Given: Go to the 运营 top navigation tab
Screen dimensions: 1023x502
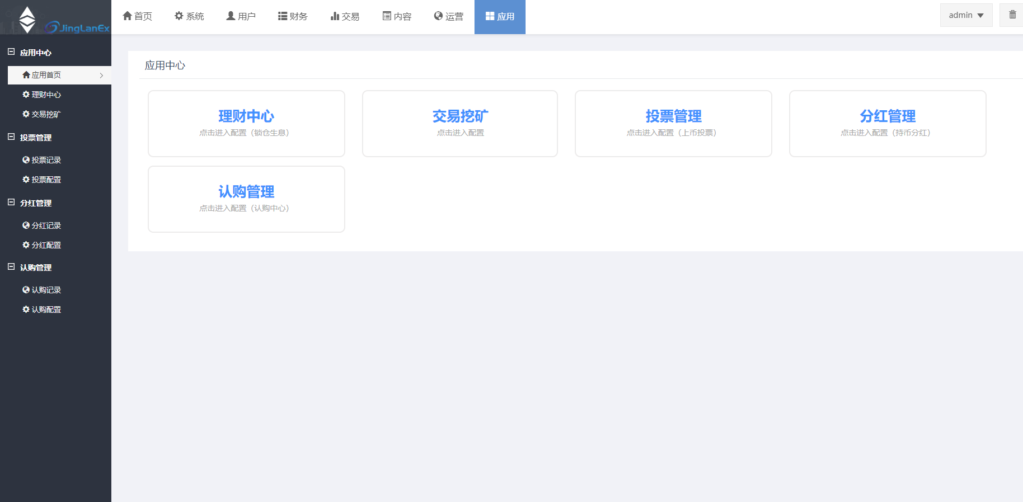Looking at the screenshot, I should 448,17.
